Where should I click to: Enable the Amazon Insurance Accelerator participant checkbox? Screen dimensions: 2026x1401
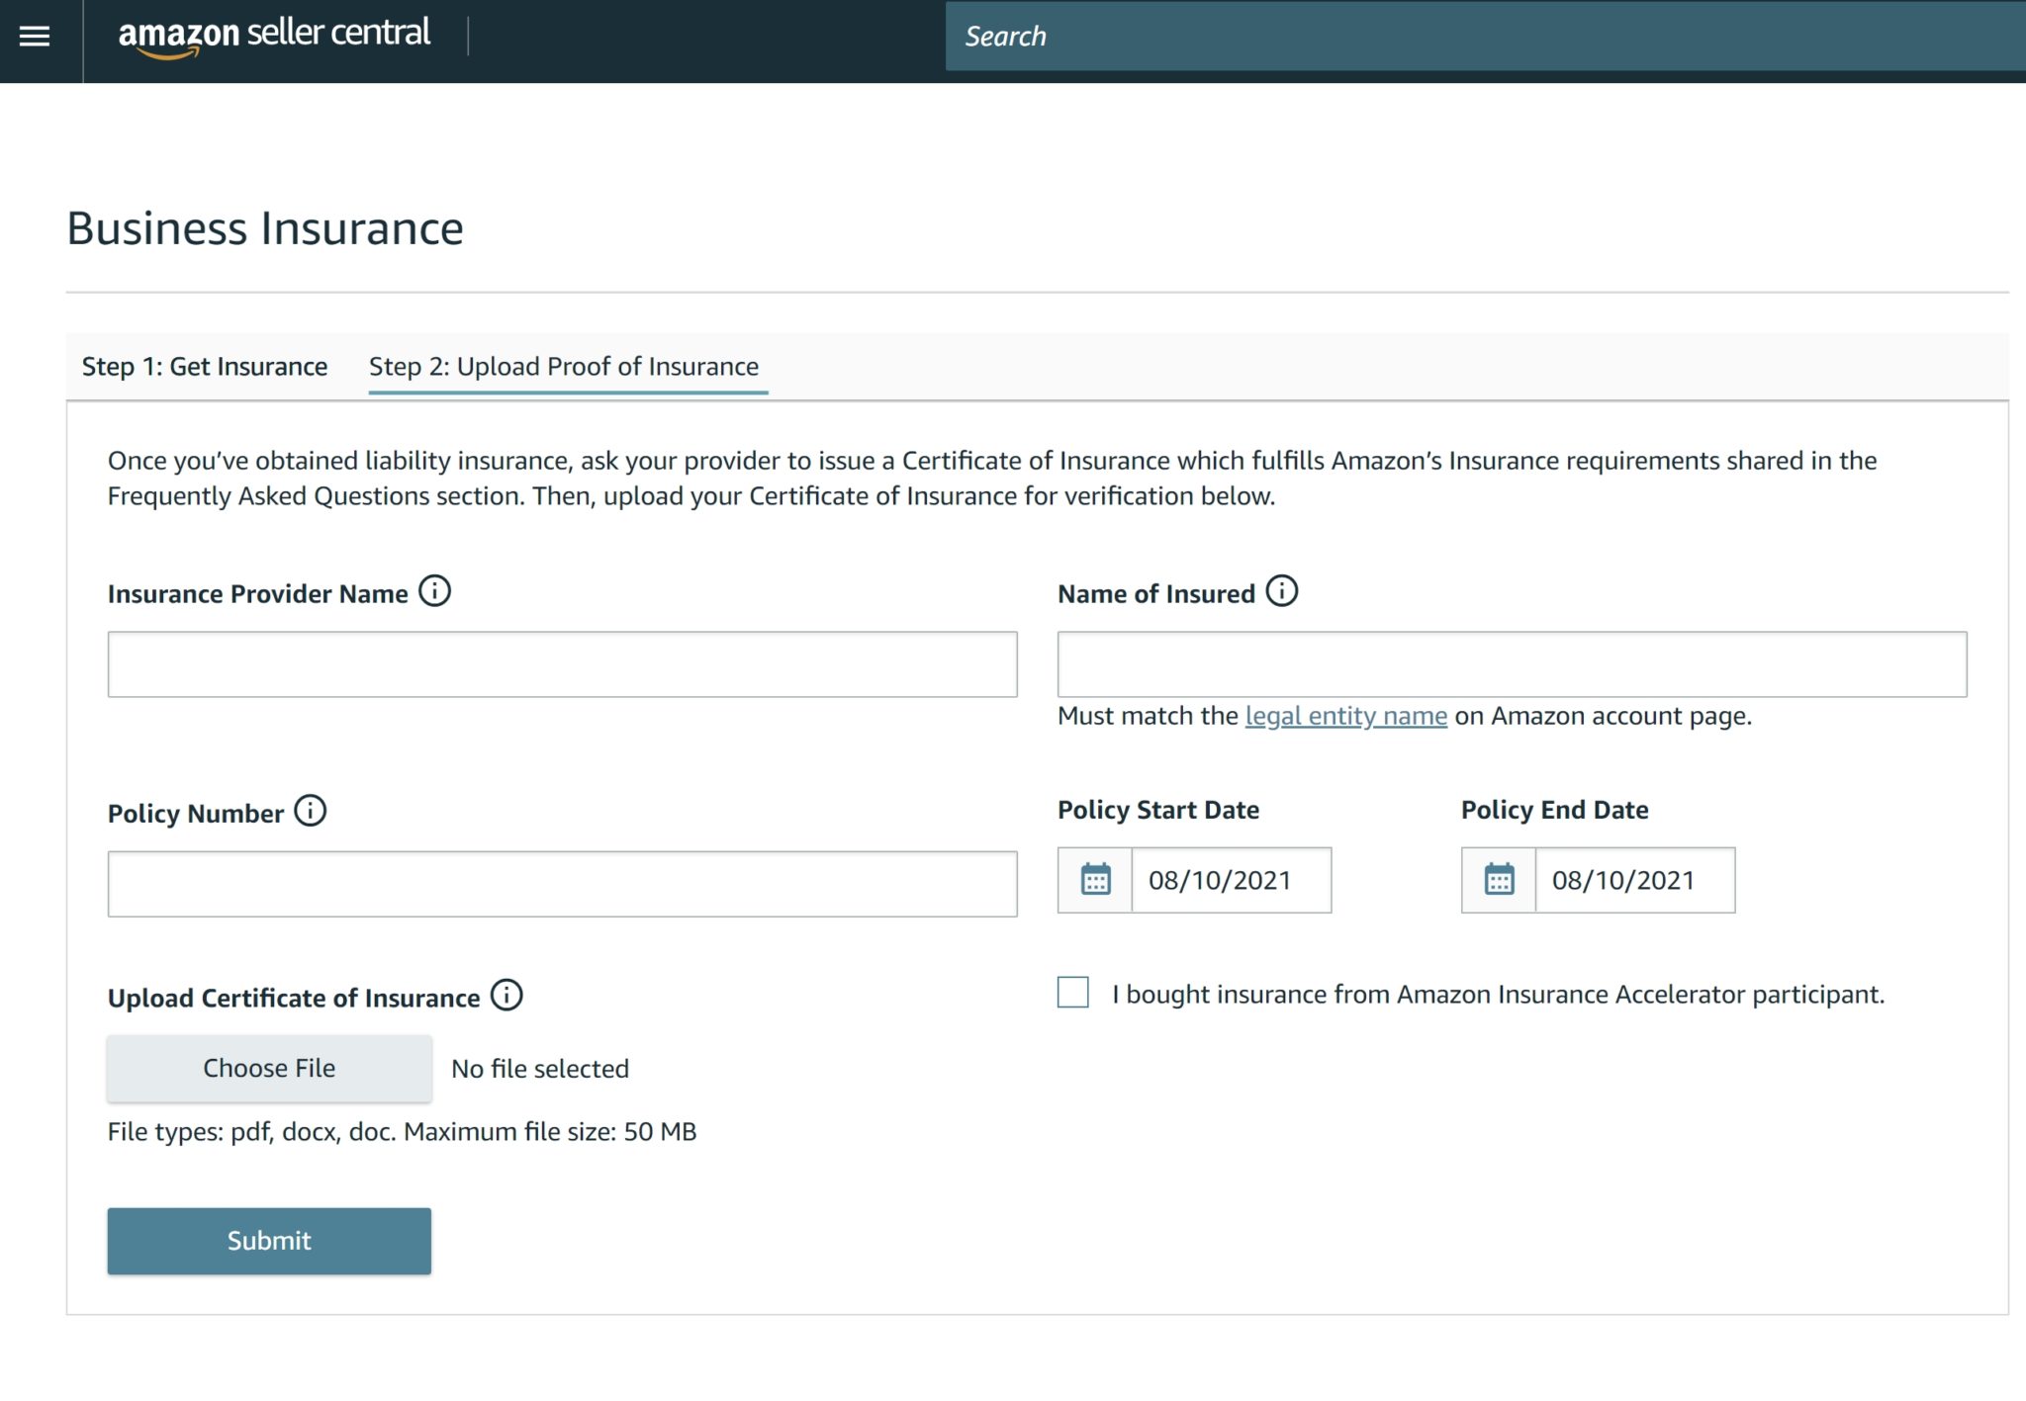click(x=1071, y=994)
